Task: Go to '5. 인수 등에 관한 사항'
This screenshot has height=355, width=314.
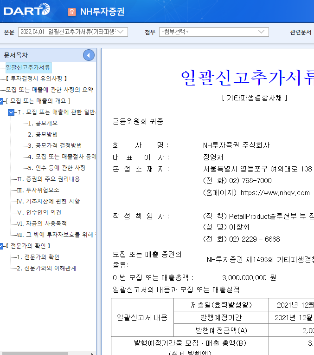Action: tap(57, 168)
